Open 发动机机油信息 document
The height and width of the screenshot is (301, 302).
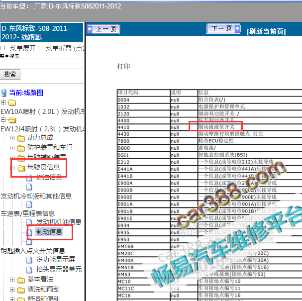pyautogui.click(x=59, y=222)
